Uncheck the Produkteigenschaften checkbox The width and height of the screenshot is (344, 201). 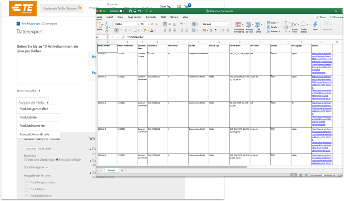coord(26,182)
